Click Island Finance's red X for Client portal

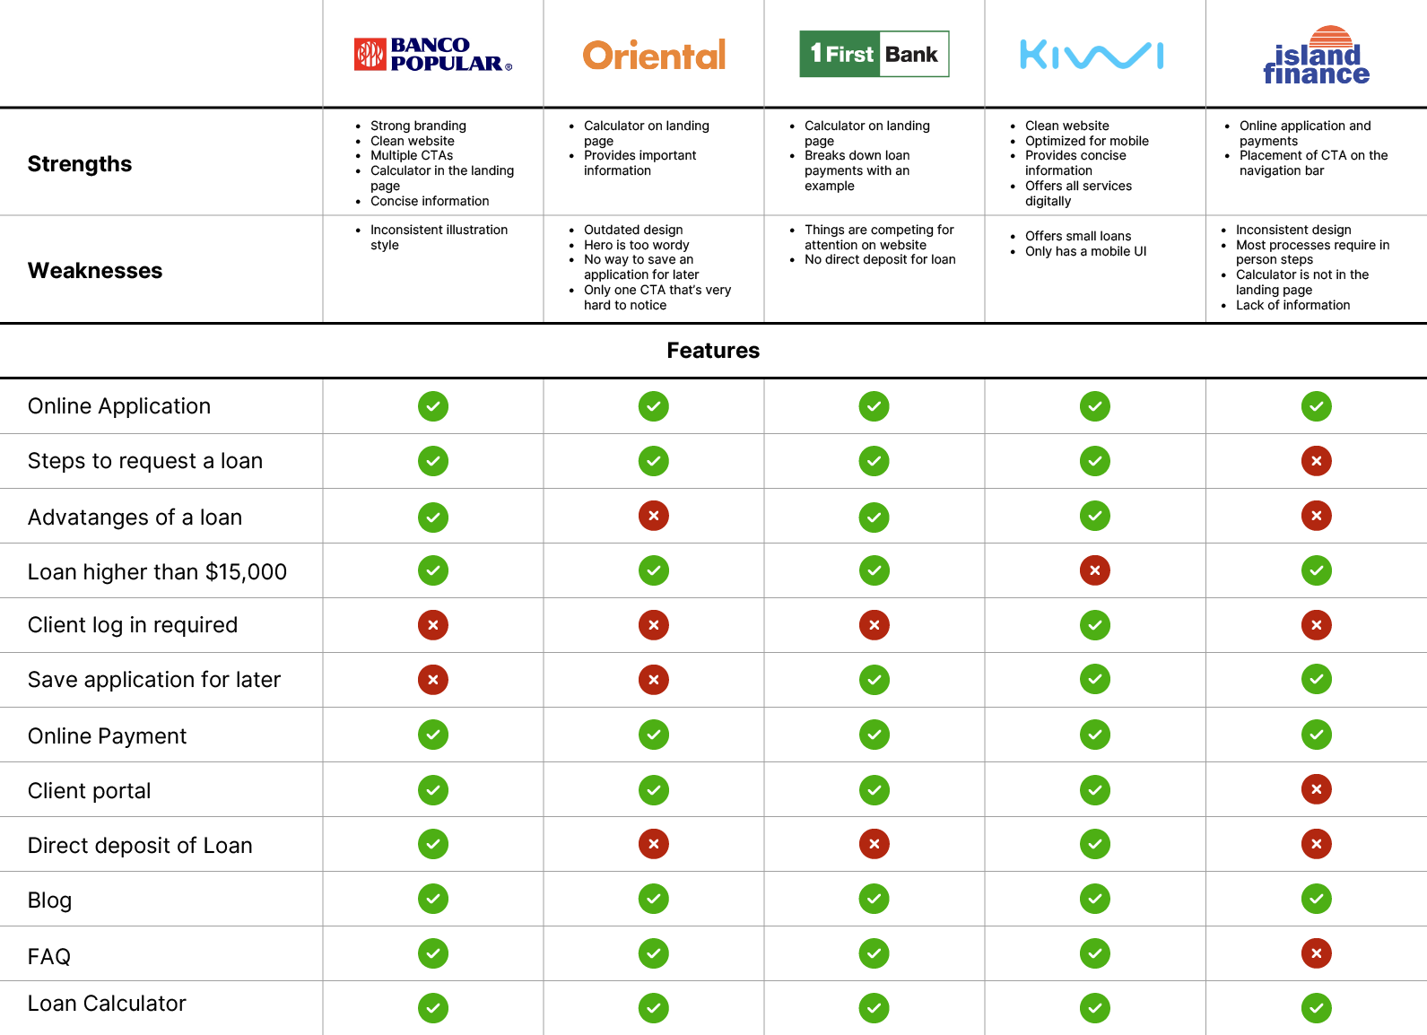tap(1316, 789)
